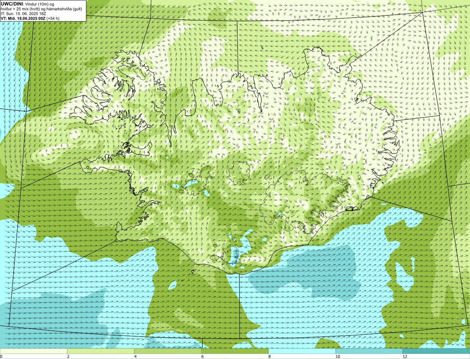Click the 6–8 m/s dark green legend swatch

click(235, 351)
